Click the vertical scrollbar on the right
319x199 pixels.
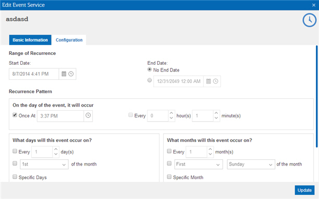click(316, 96)
